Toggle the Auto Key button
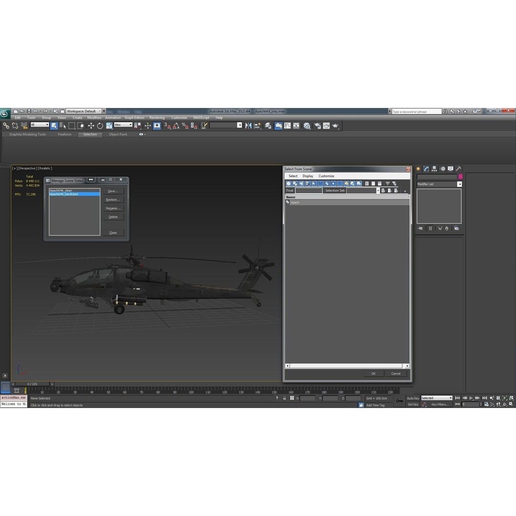Image resolution: width=516 pixels, height=516 pixels. tap(413, 398)
